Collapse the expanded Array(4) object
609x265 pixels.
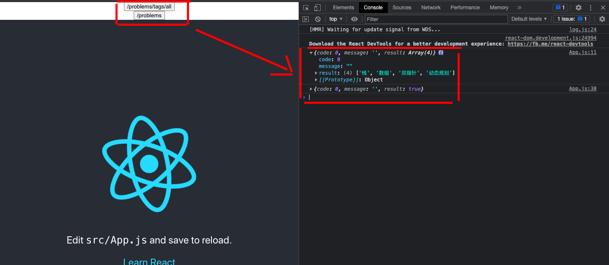312,53
